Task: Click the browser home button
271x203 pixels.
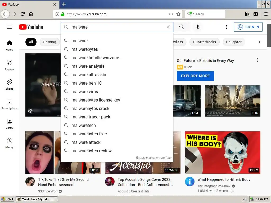Action: [31, 14]
